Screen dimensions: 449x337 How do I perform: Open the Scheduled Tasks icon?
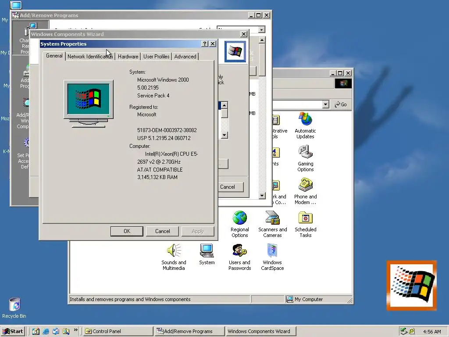click(x=305, y=224)
